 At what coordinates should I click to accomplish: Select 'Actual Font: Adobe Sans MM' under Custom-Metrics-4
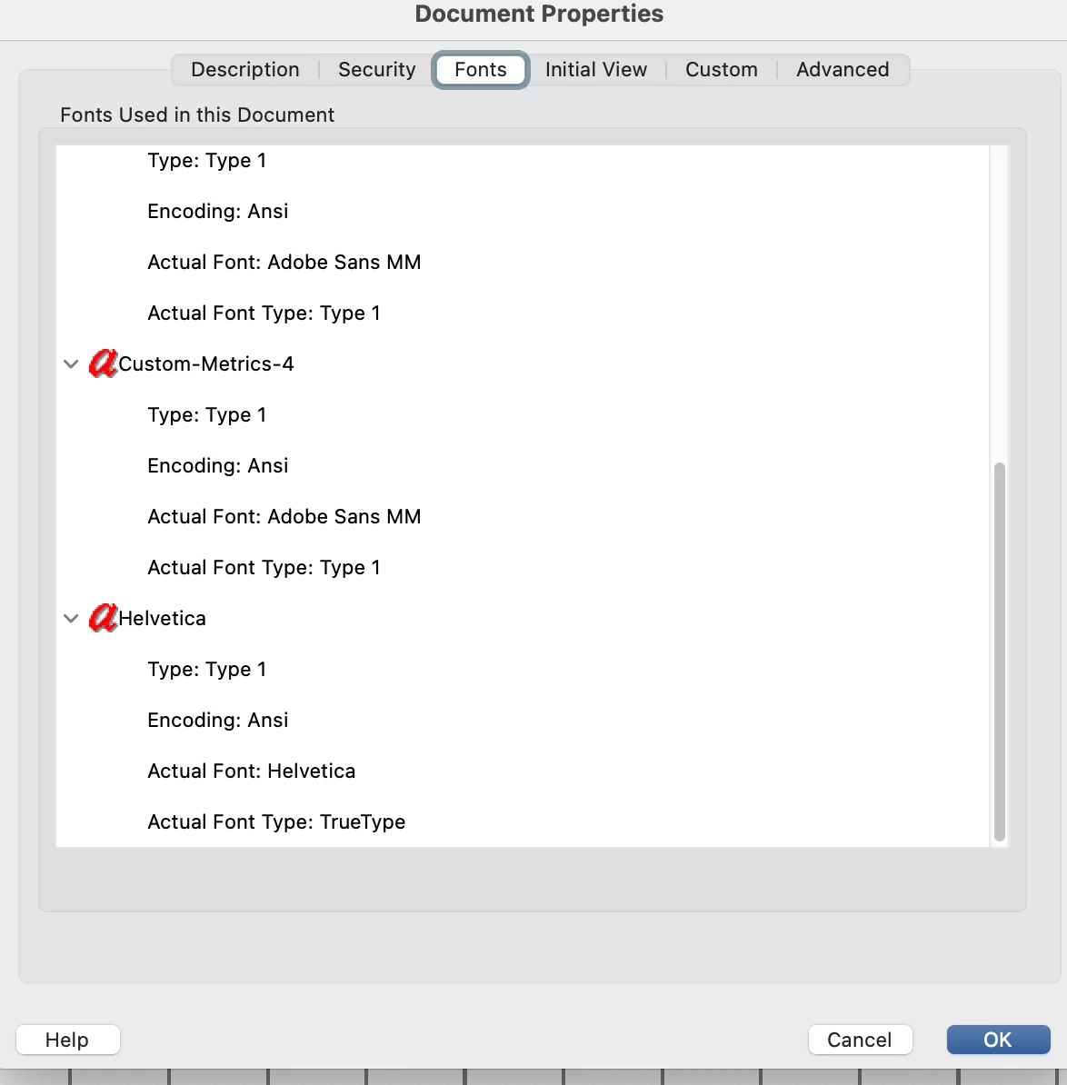click(284, 516)
